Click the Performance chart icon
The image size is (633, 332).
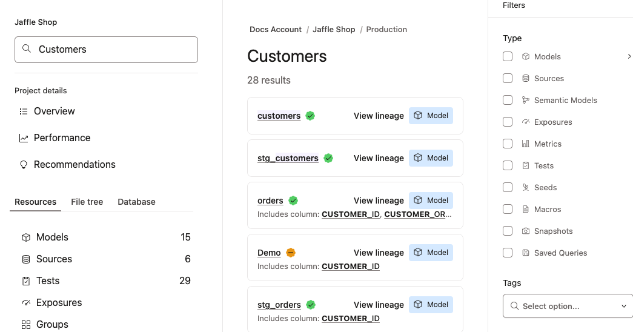[x=24, y=138]
